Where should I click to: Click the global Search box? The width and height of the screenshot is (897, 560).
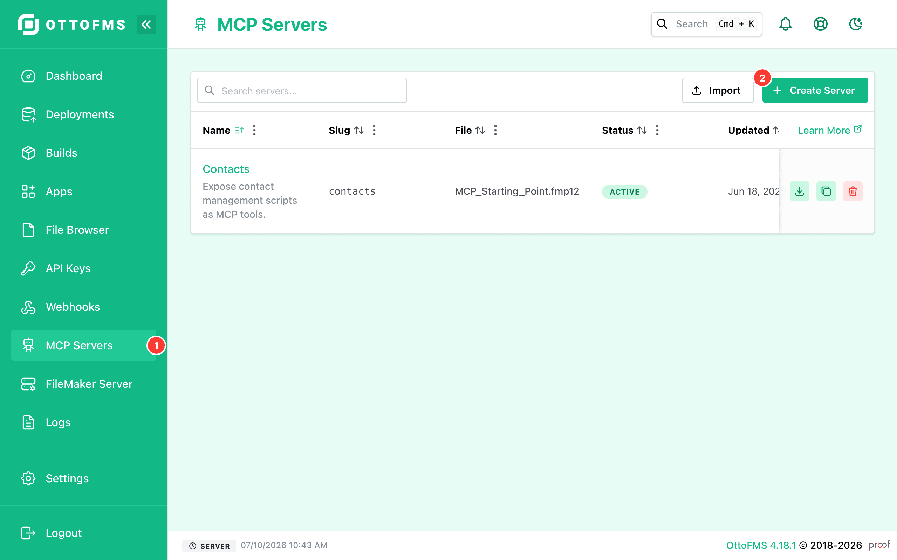(x=706, y=24)
